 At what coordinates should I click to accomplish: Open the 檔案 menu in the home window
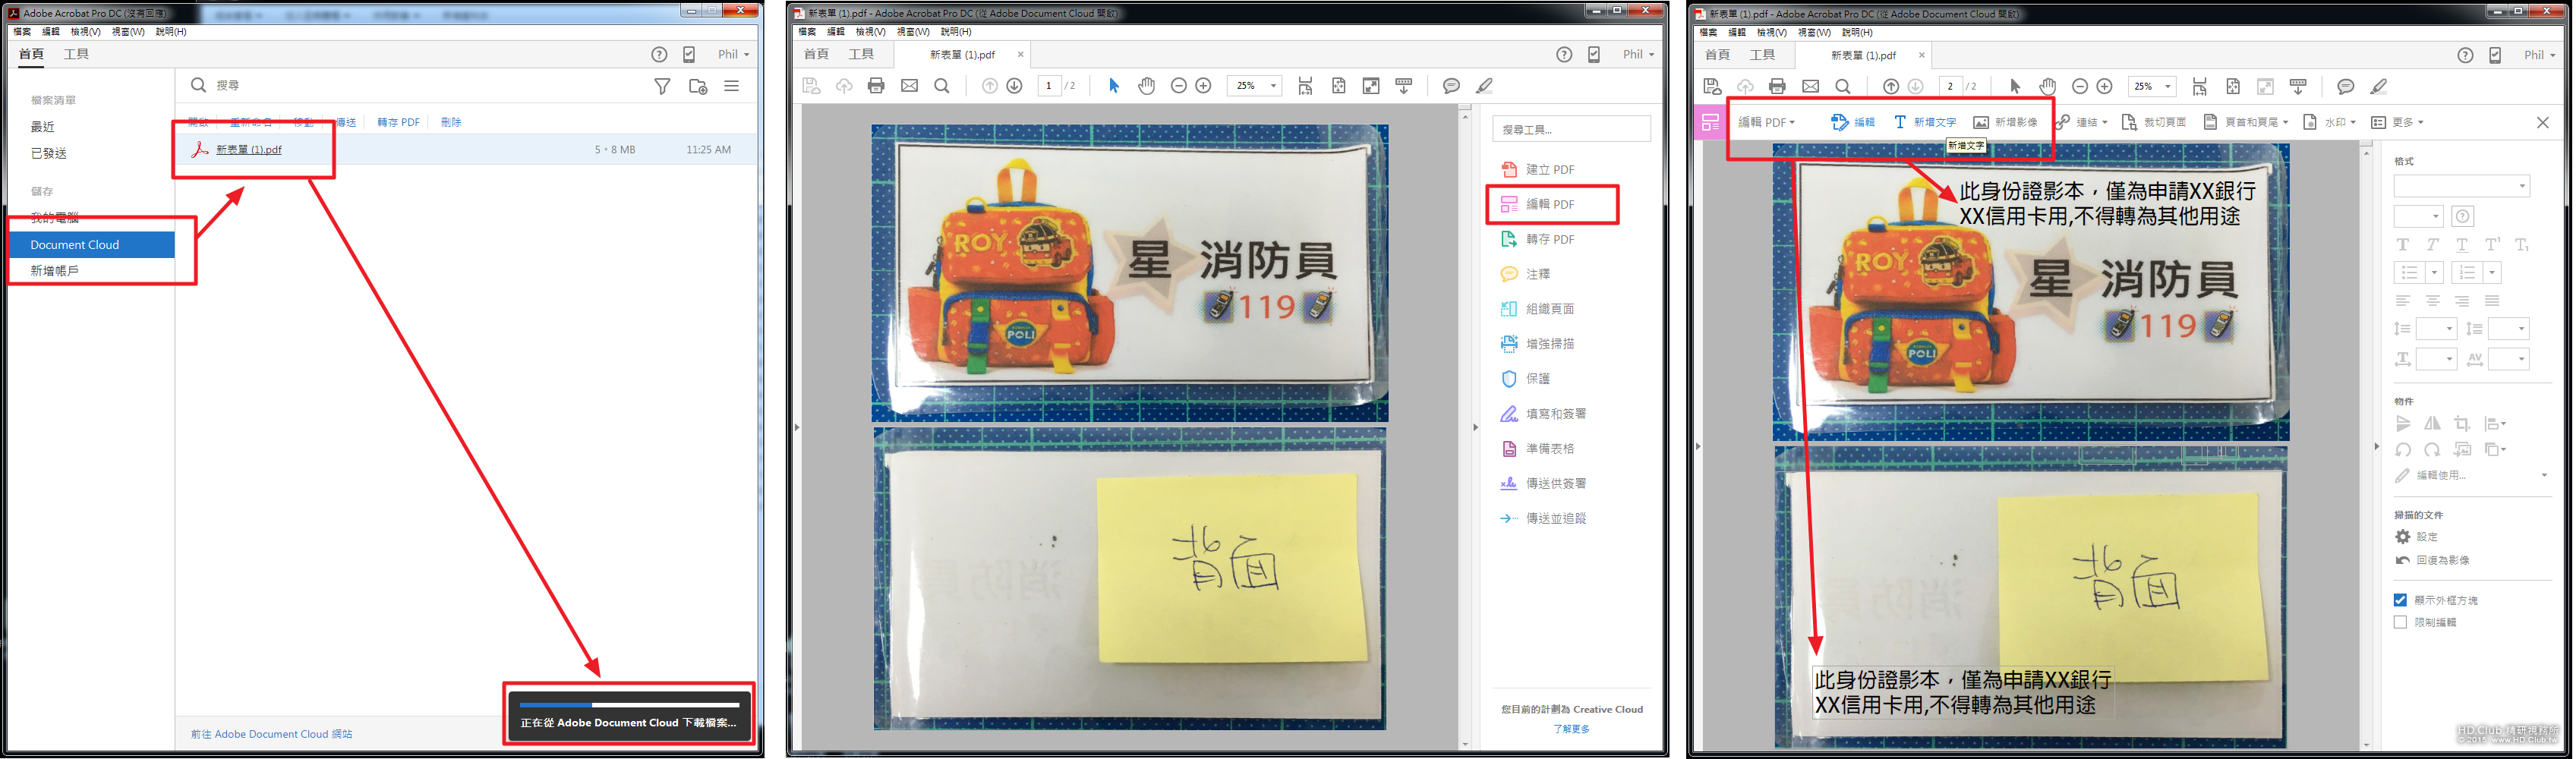[22, 32]
